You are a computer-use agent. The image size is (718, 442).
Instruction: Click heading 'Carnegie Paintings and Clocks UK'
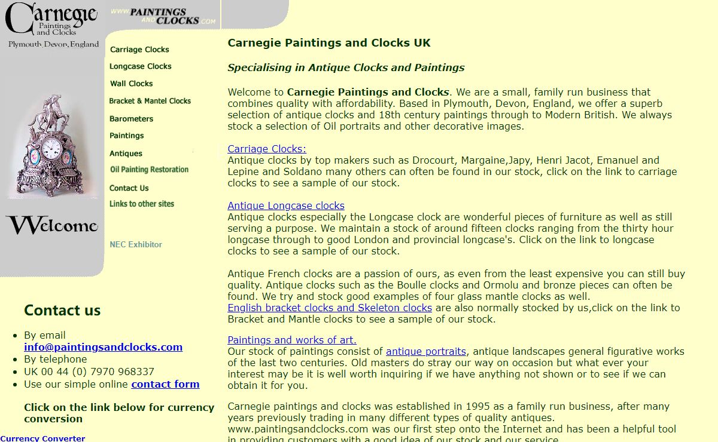pos(329,43)
